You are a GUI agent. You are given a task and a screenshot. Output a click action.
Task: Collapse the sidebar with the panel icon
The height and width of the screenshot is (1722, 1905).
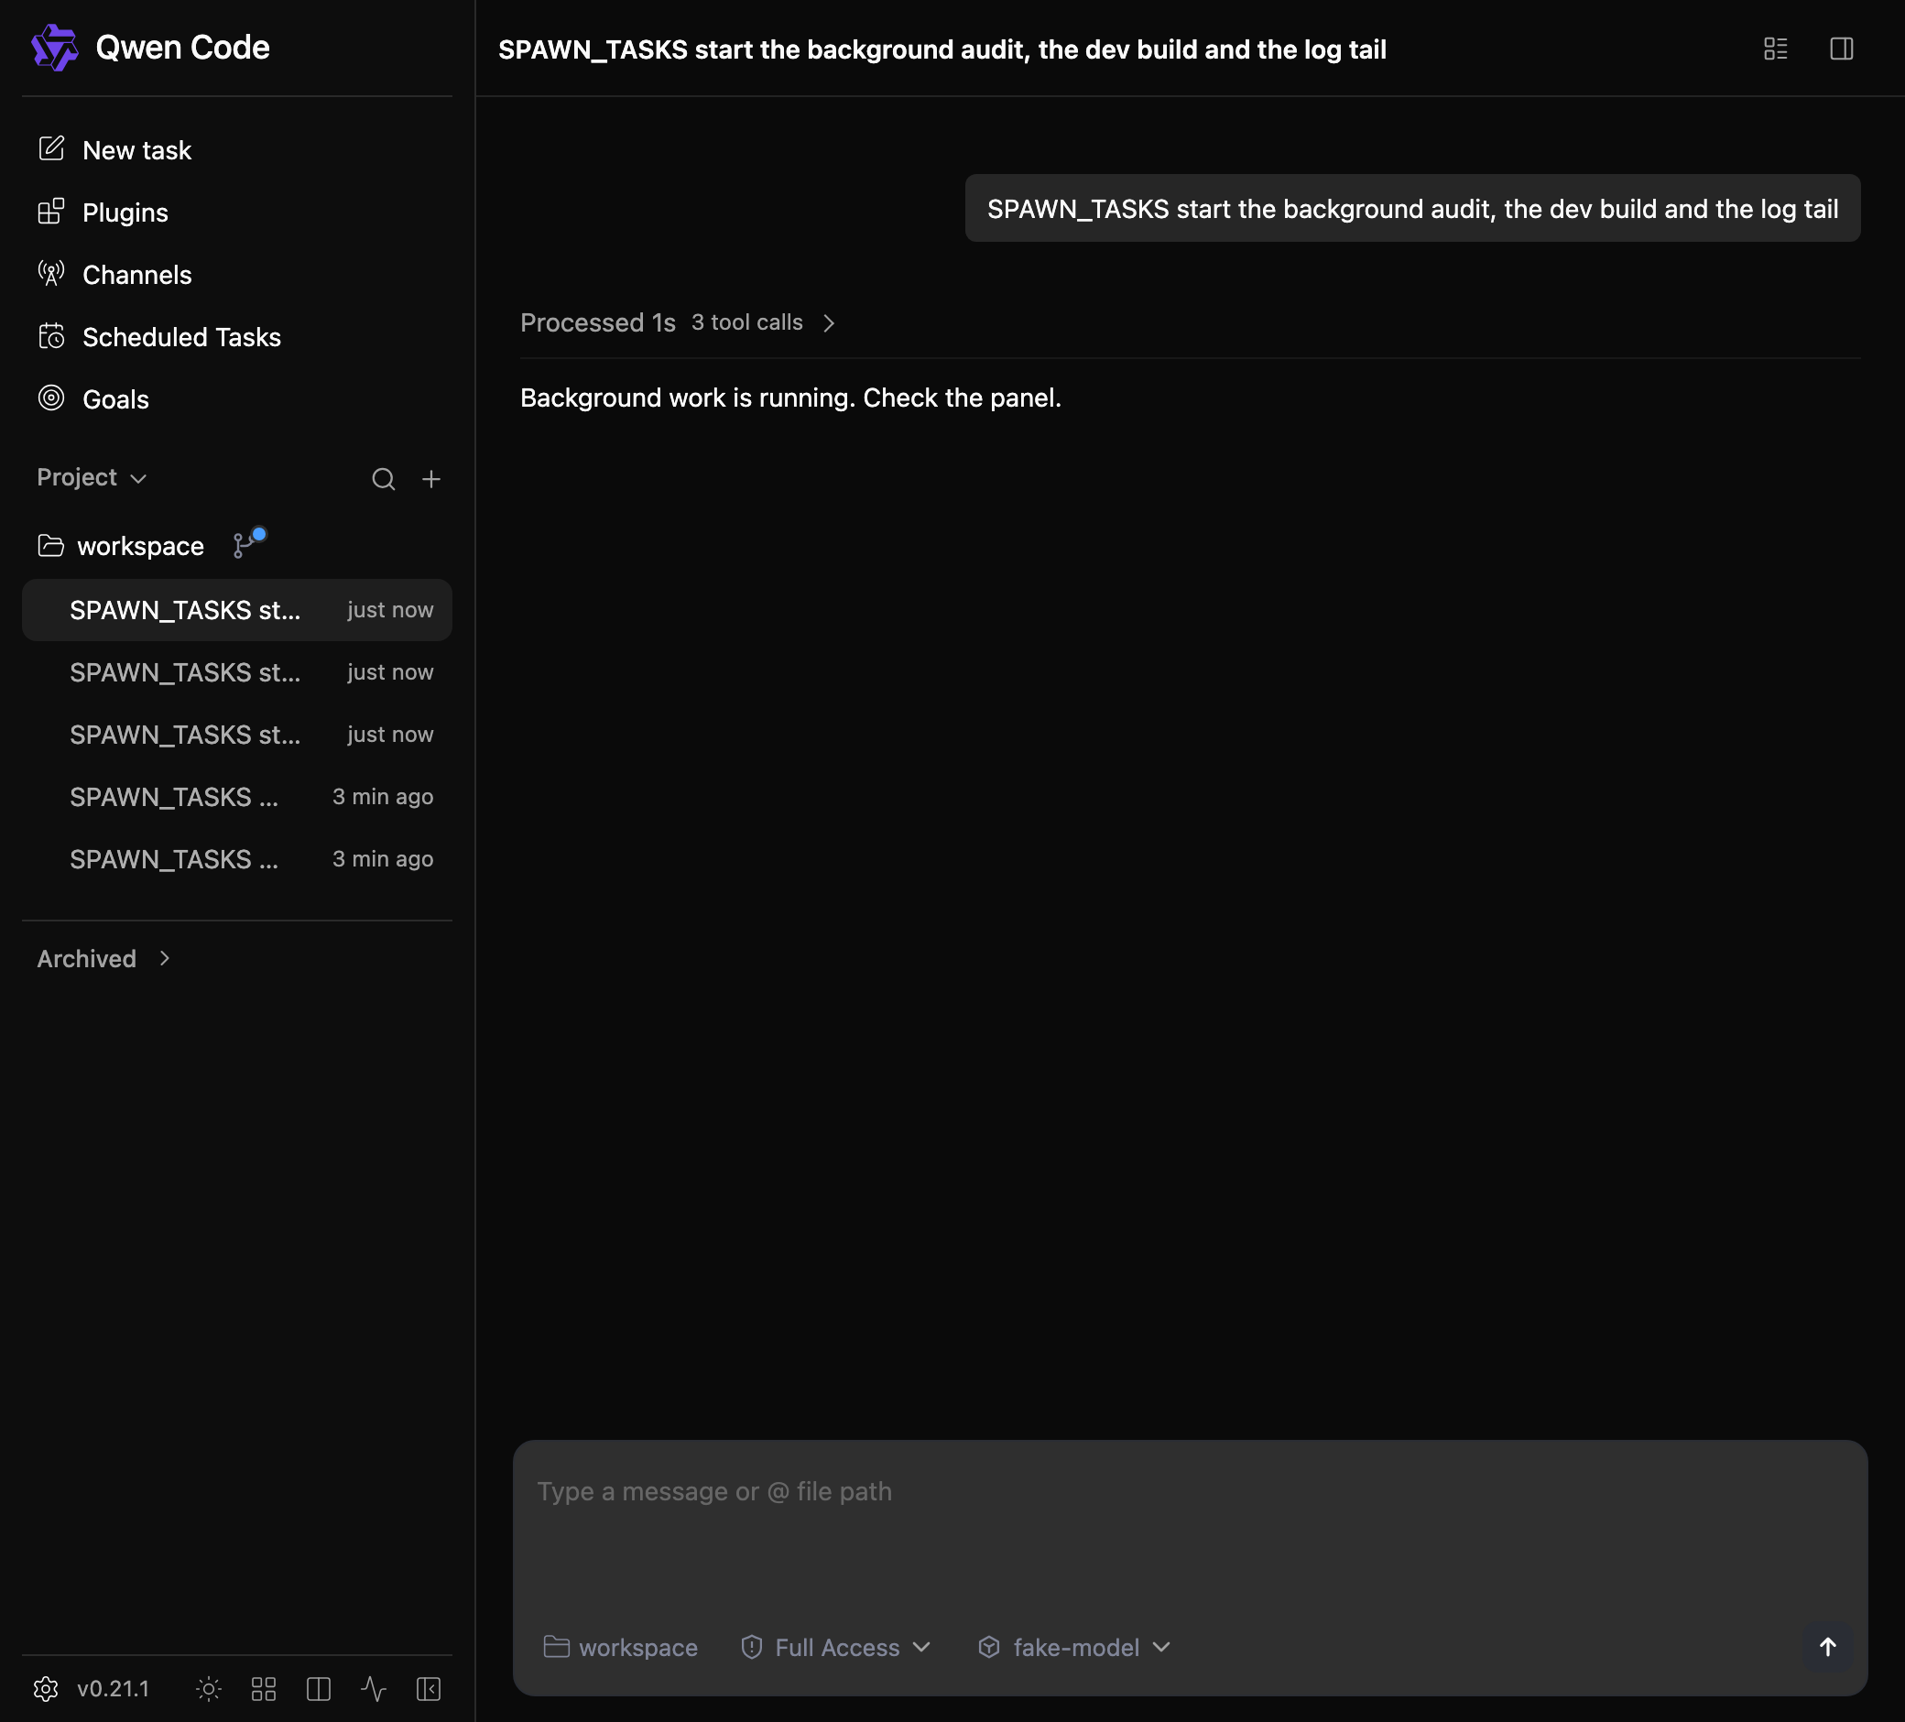point(429,1688)
